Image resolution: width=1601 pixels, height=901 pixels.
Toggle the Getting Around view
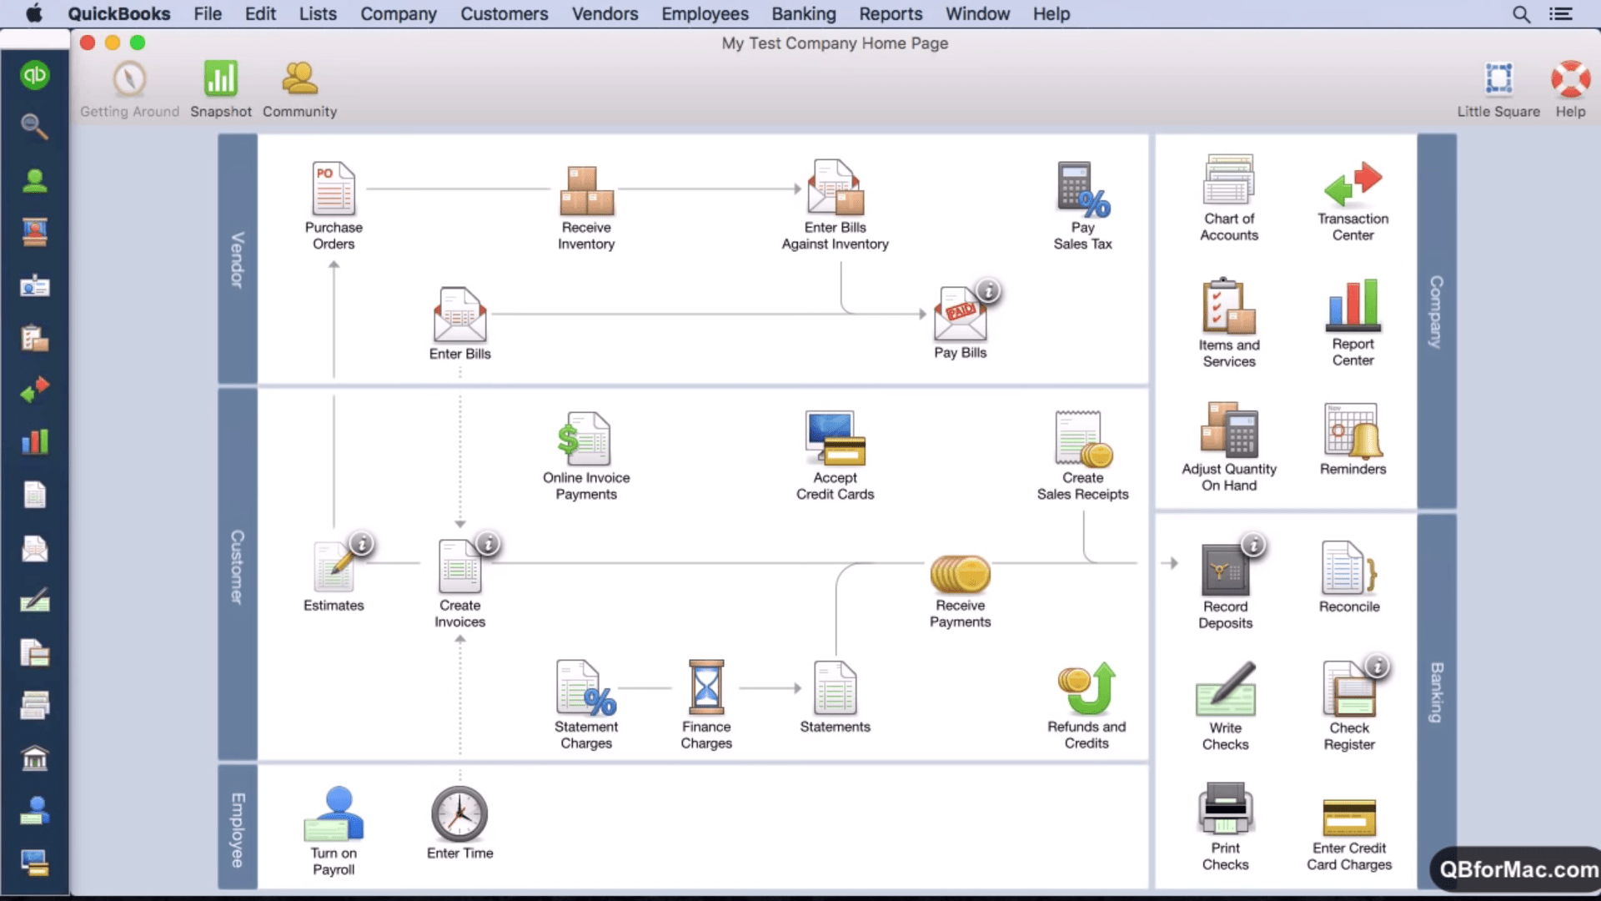tap(128, 88)
